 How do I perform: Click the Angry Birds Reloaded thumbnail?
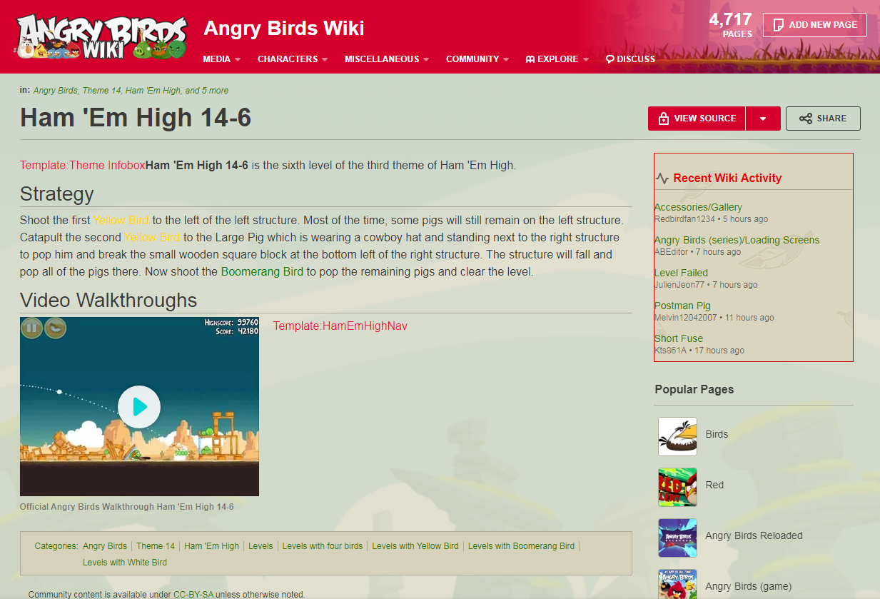tap(677, 538)
